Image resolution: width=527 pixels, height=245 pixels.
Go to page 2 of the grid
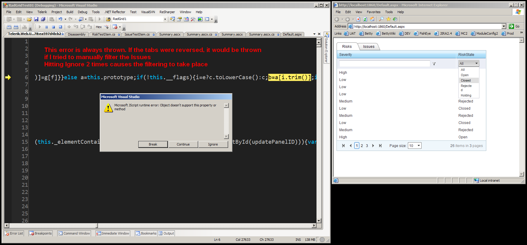(x=362, y=146)
